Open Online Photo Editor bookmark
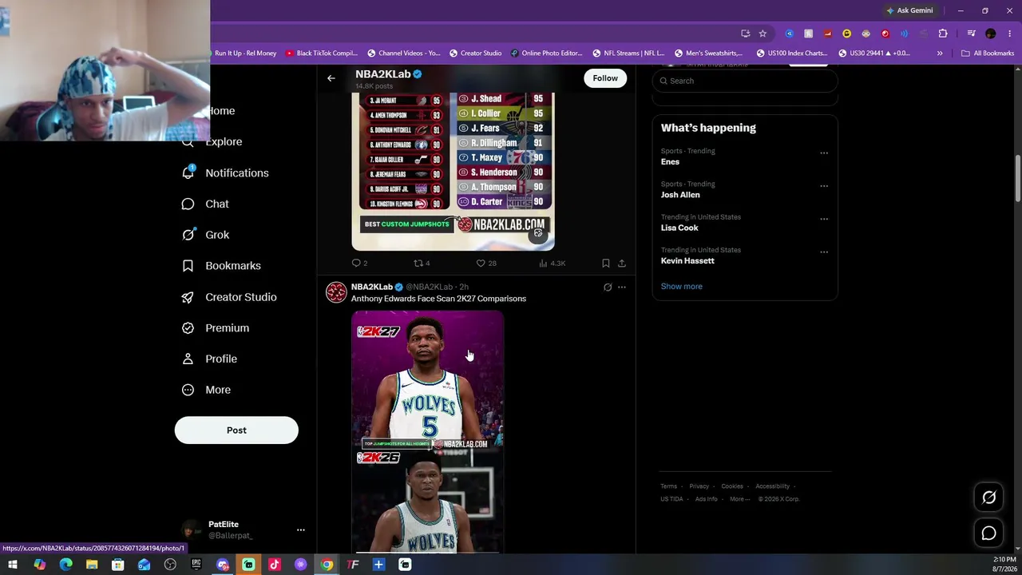Image resolution: width=1022 pixels, height=575 pixels. tap(547, 54)
